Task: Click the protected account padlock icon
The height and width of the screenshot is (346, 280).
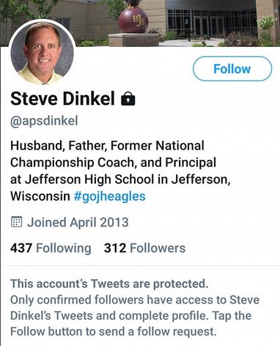Action: click(128, 98)
